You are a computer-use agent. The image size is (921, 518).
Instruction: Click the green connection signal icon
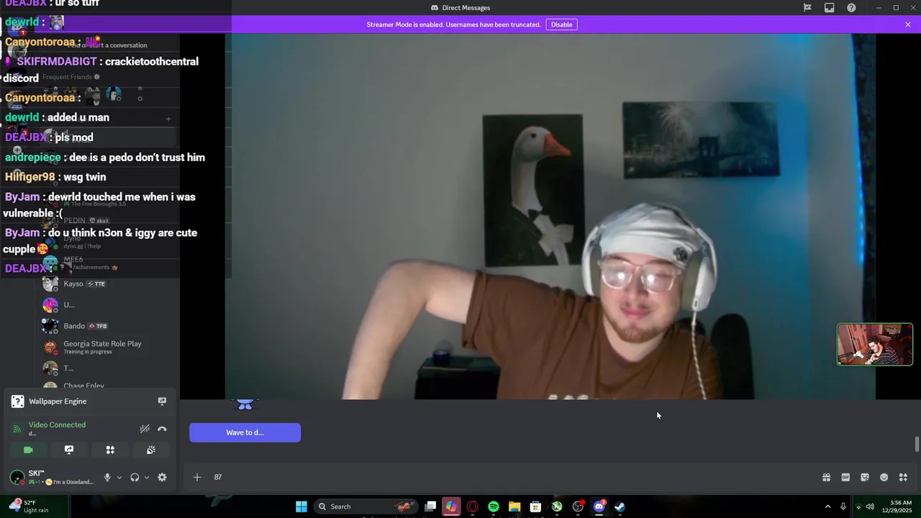point(17,429)
